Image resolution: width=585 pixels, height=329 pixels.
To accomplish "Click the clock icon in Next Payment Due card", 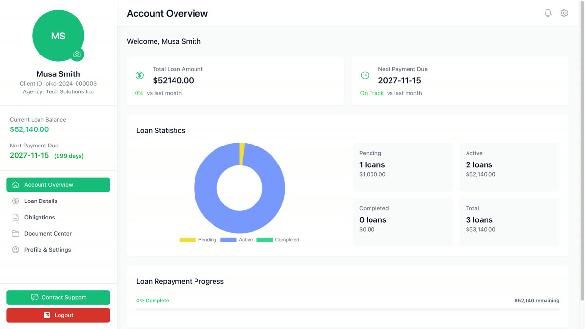I will [365, 75].
